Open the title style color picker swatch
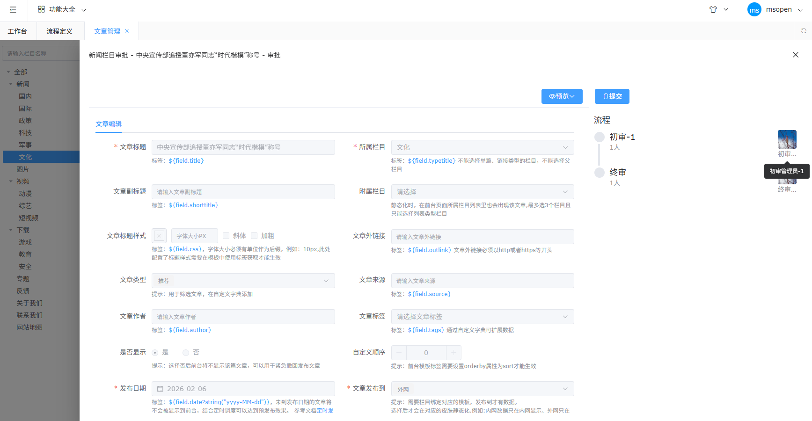Viewport: 812px width, 421px height. [159, 236]
